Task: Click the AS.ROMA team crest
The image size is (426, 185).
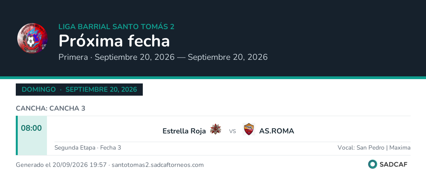Action: coord(248,129)
